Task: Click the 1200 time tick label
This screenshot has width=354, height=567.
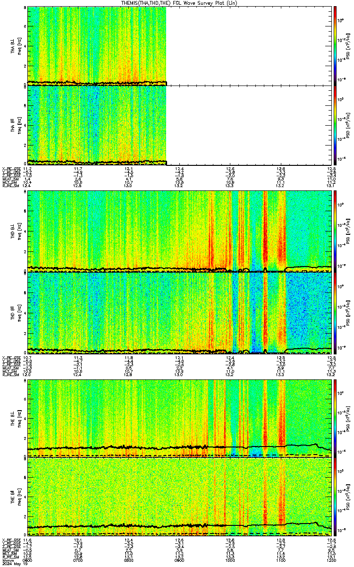Action: [x=330, y=560]
